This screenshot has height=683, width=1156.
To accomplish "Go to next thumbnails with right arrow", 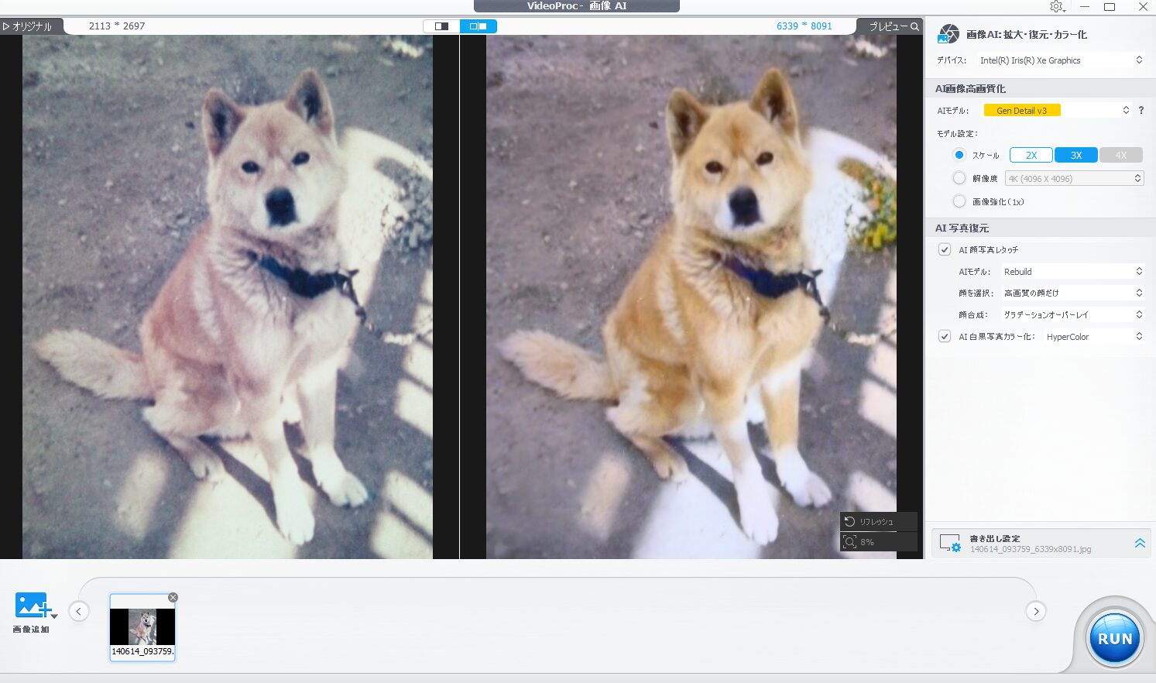I will 1036,612.
